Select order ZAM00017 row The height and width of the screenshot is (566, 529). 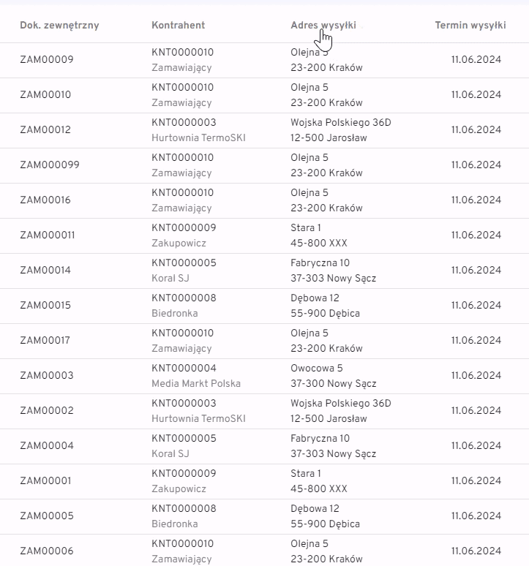tap(45, 341)
